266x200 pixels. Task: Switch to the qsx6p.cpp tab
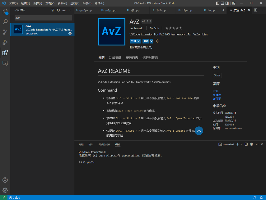click(x=86, y=10)
